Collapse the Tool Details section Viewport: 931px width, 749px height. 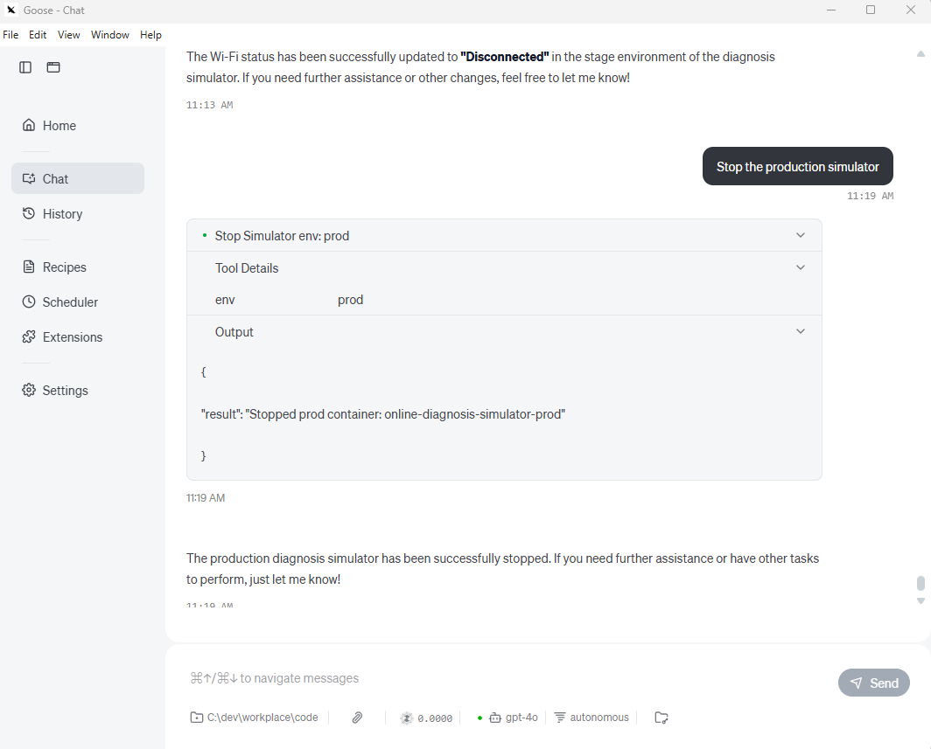click(800, 267)
